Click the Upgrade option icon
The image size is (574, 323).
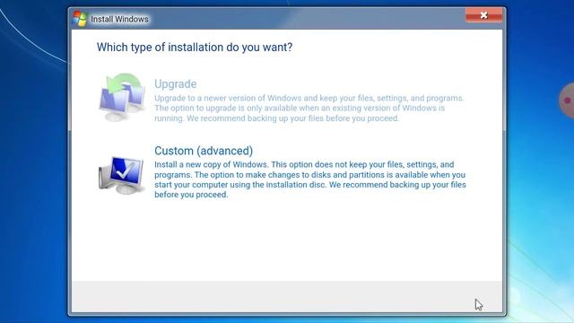[x=122, y=98]
